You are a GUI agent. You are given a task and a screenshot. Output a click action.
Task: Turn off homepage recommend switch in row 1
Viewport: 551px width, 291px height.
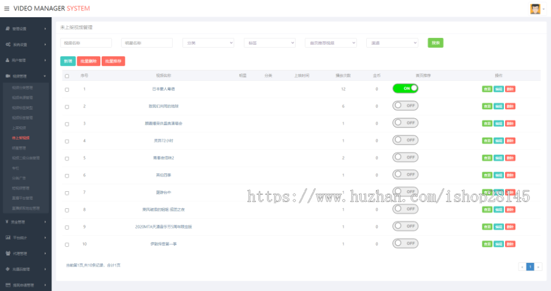tap(405, 89)
